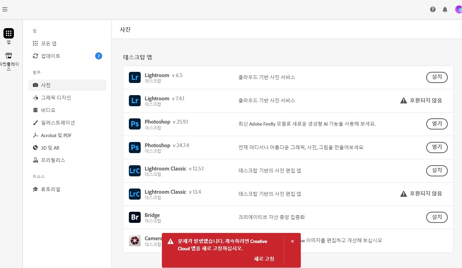Click the updates count badge showing 7

pyautogui.click(x=99, y=56)
